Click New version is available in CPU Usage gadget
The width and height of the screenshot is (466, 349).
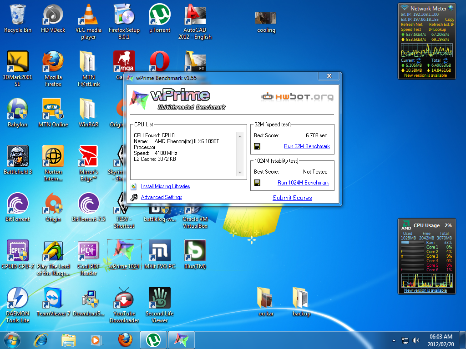point(425,290)
